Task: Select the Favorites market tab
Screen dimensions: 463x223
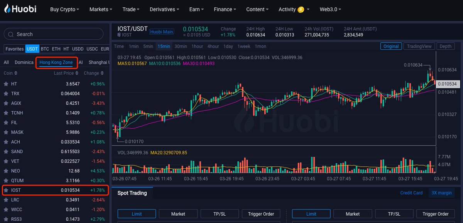Action: tap(14, 49)
